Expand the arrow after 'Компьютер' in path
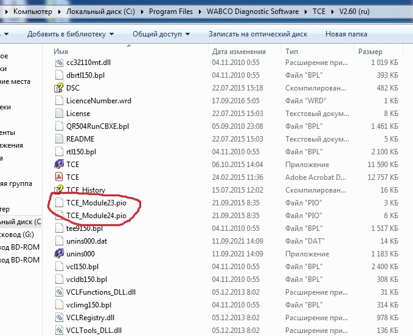The width and height of the screenshot is (413, 336). click(x=60, y=12)
